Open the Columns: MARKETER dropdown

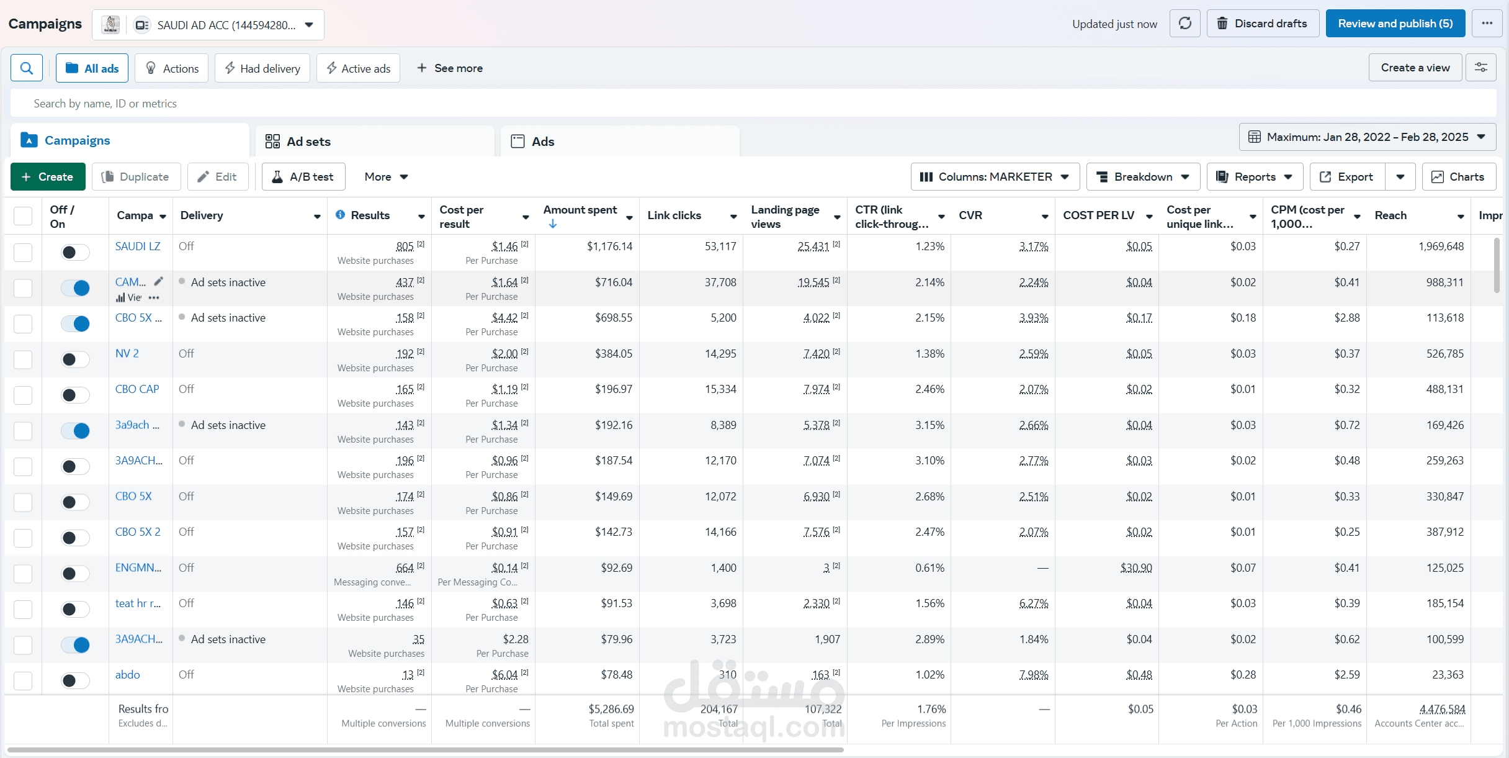(x=995, y=177)
